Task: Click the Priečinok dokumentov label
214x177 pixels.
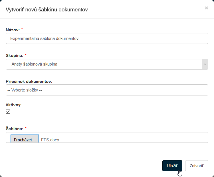Action: (29, 81)
